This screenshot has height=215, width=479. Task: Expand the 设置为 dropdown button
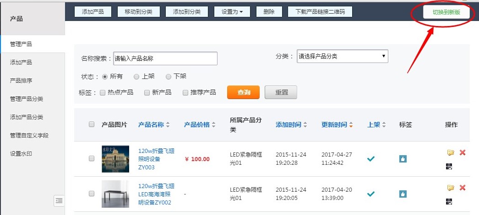[x=232, y=12]
